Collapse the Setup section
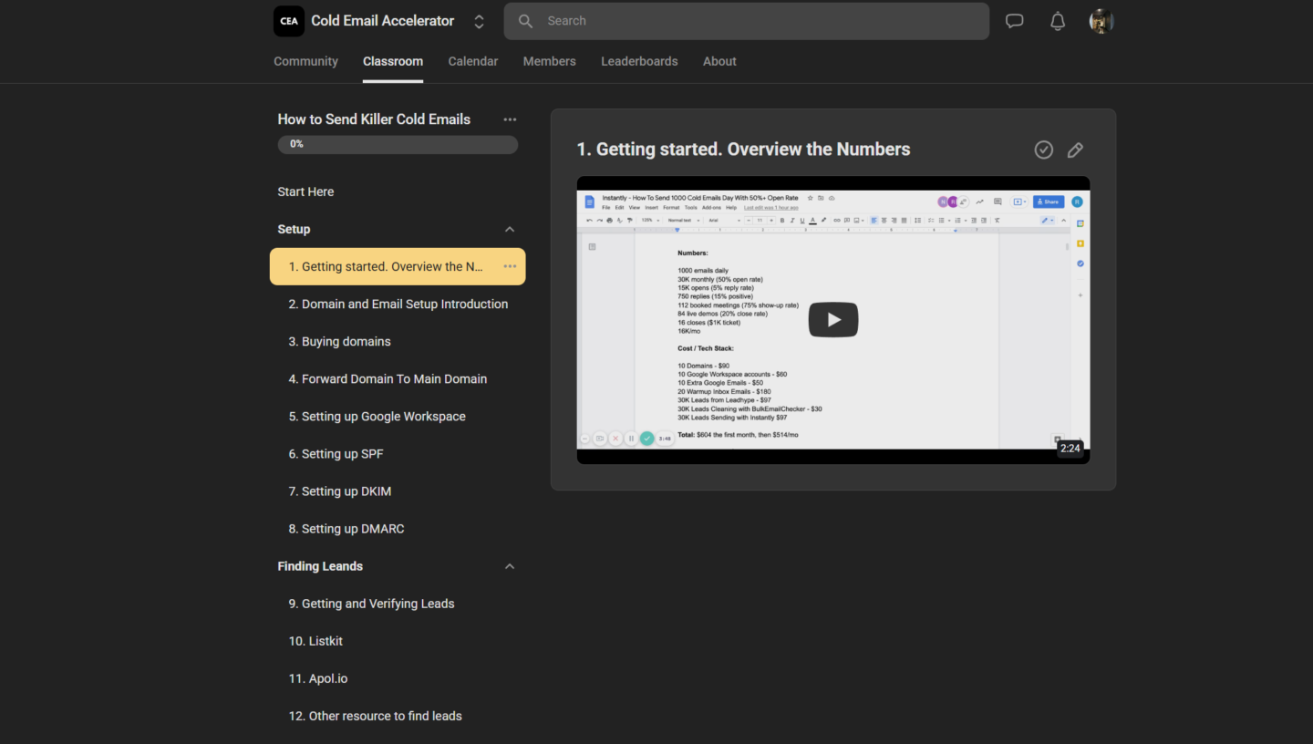The image size is (1313, 744). coord(510,230)
